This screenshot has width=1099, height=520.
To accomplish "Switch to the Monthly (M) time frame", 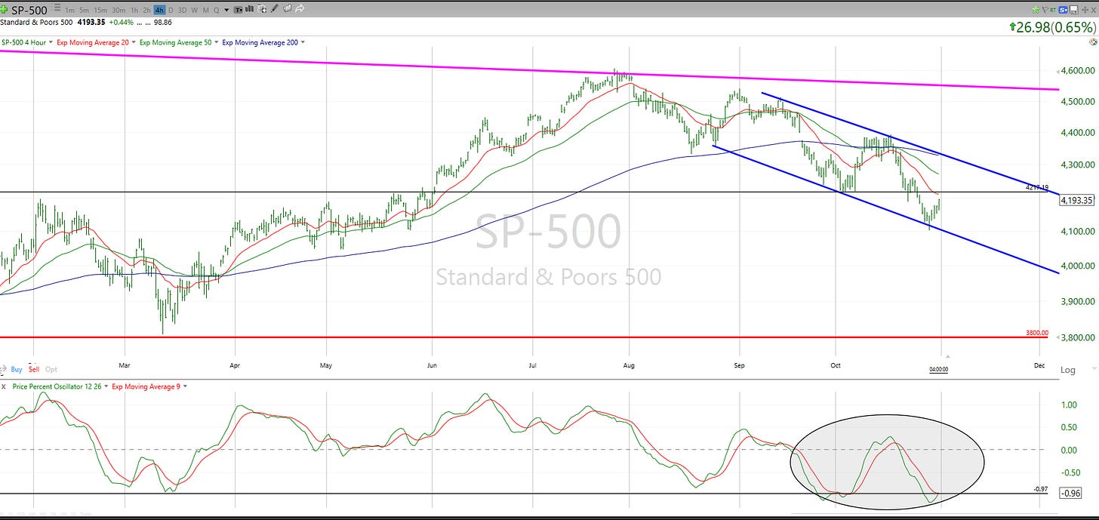I will point(205,10).
